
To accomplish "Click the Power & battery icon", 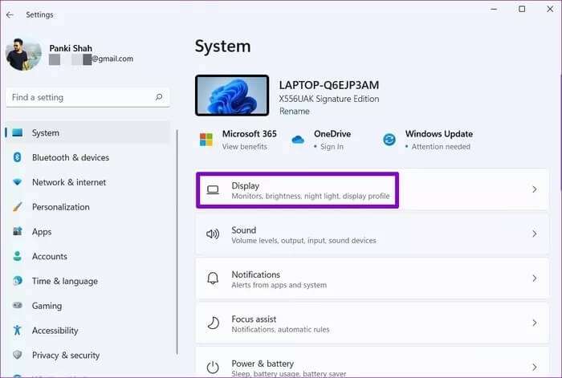I will point(213,368).
